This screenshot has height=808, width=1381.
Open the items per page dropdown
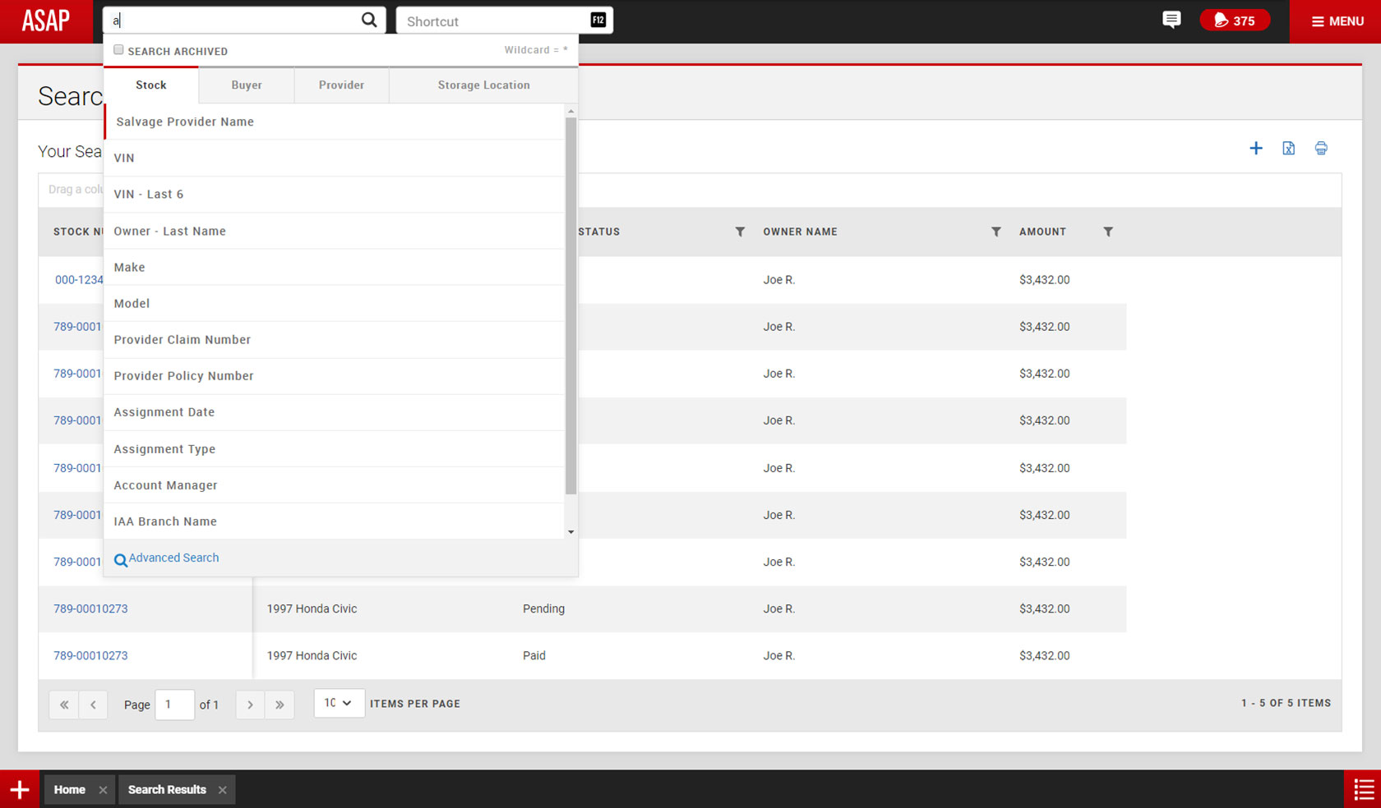[x=339, y=703]
